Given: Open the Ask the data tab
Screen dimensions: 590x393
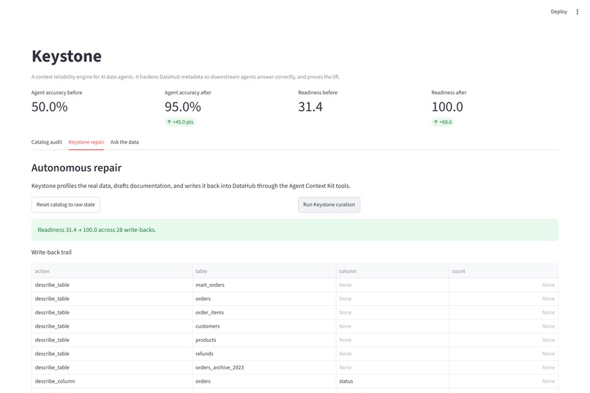Looking at the screenshot, I should tap(124, 142).
